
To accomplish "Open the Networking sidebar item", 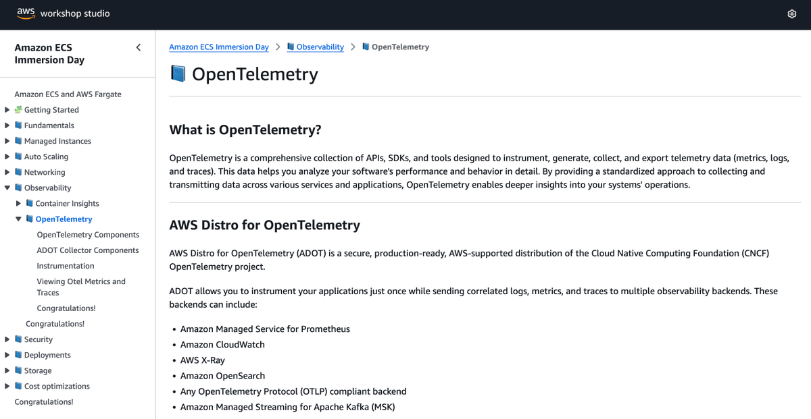I will pyautogui.click(x=45, y=172).
